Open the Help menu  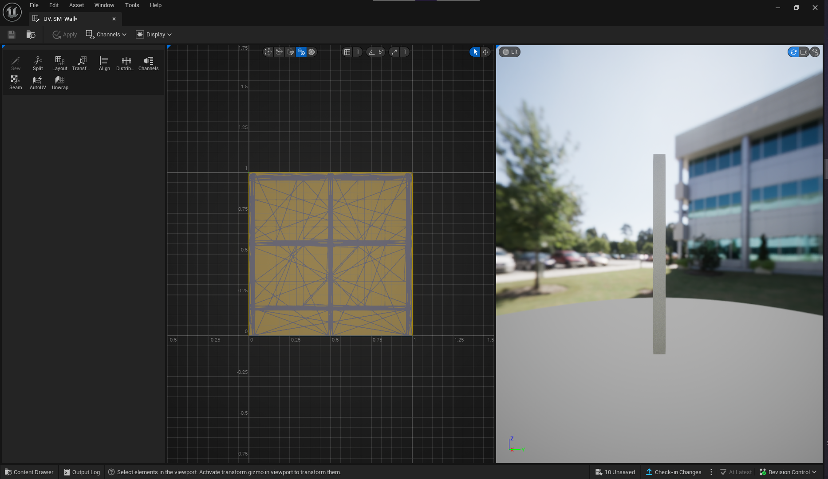pos(156,5)
